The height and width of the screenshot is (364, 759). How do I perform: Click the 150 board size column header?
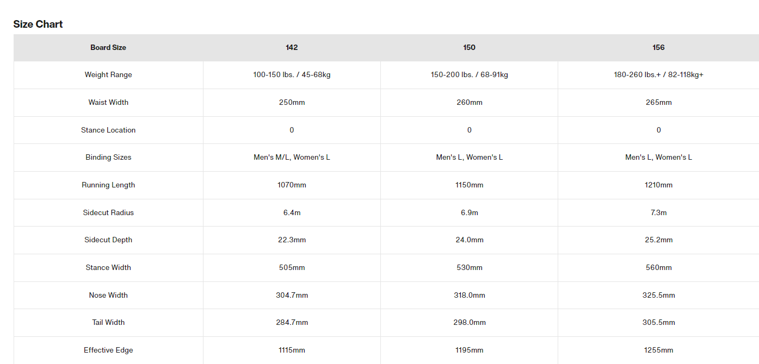(469, 47)
